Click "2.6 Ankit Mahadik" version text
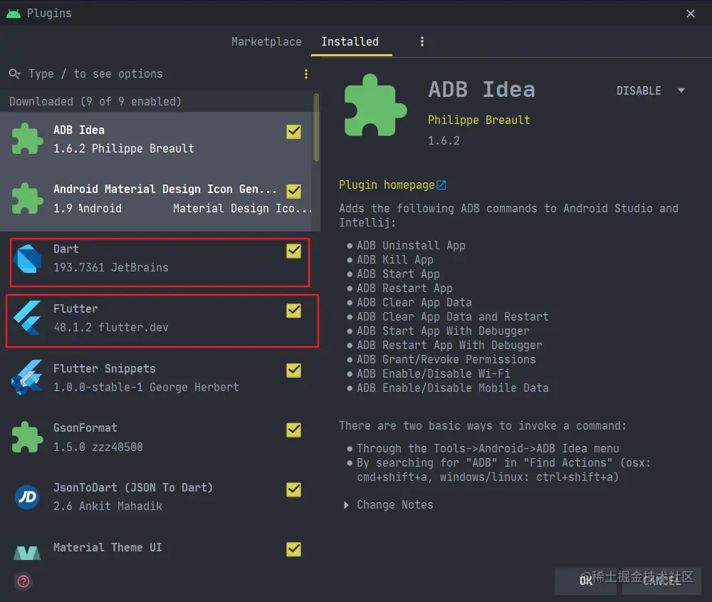 (x=108, y=506)
